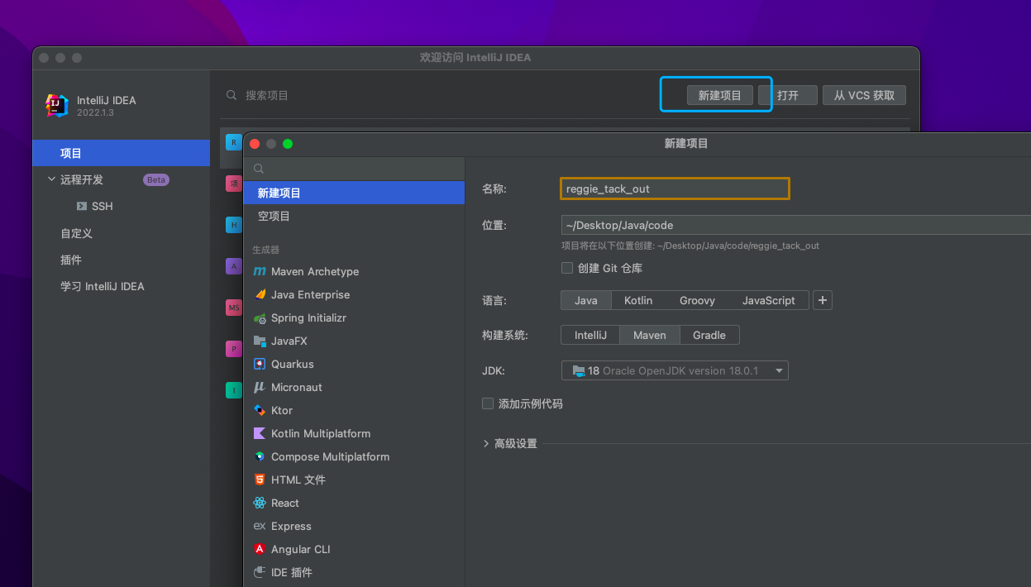Screen dimensions: 1031x587
Task: Click the search magnifier in New Project dialog
Action: [259, 168]
